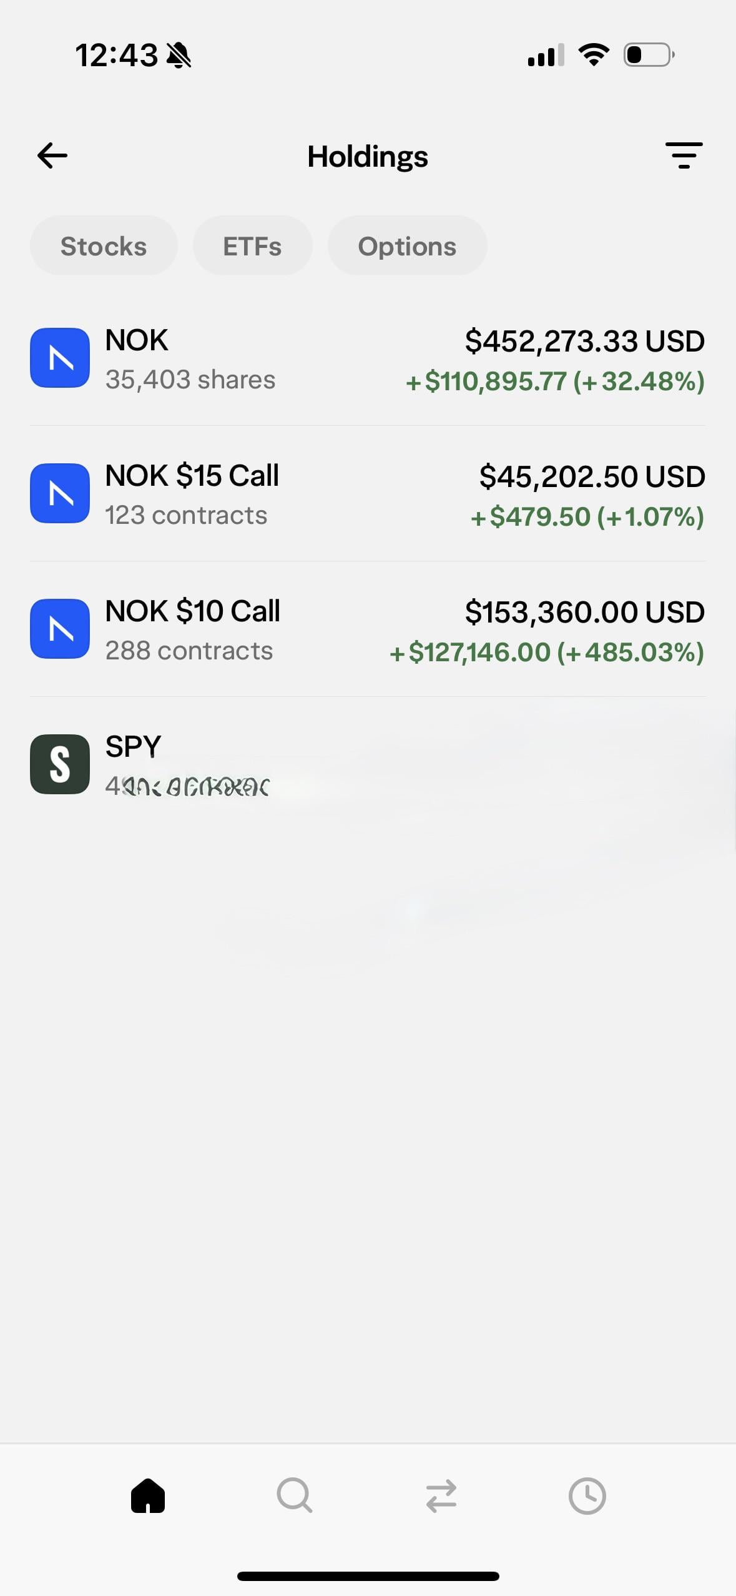Open search from bottom navigation

point(294,1495)
